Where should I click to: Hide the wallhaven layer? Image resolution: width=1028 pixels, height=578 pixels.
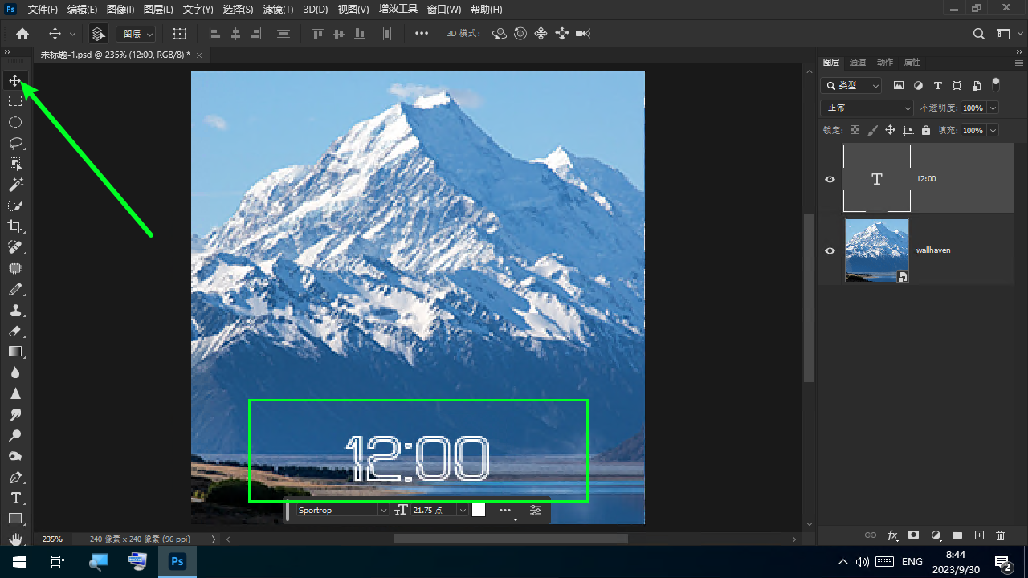point(830,250)
